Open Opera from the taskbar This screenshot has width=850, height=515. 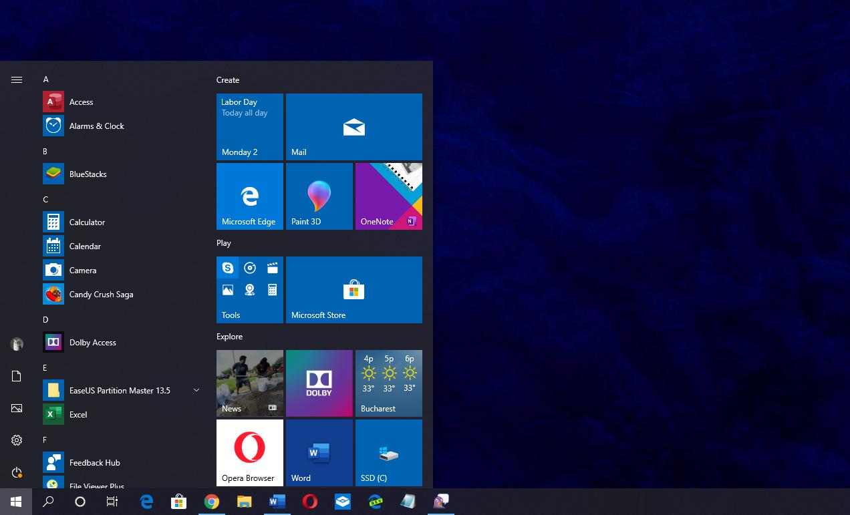tap(310, 502)
